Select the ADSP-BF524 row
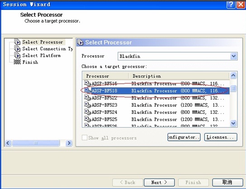The width and height of the screenshot is (246, 189). (x=156, y=112)
